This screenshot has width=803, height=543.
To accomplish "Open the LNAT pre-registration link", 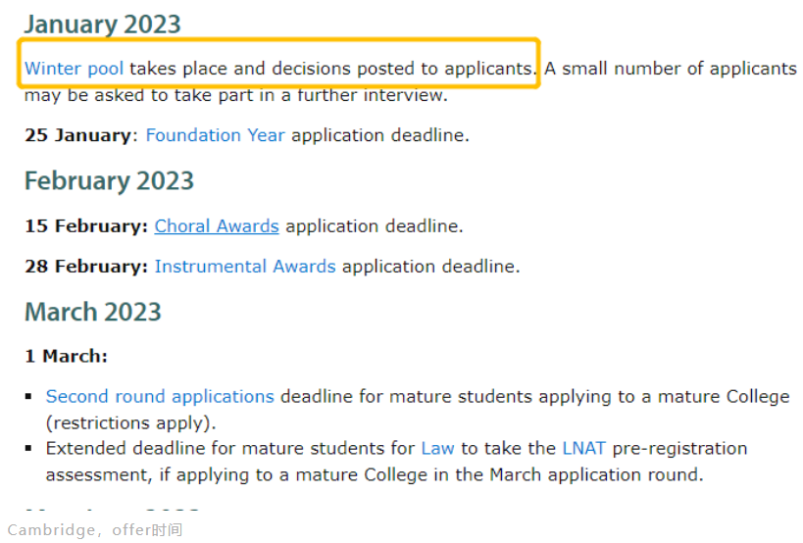I will pos(583,448).
